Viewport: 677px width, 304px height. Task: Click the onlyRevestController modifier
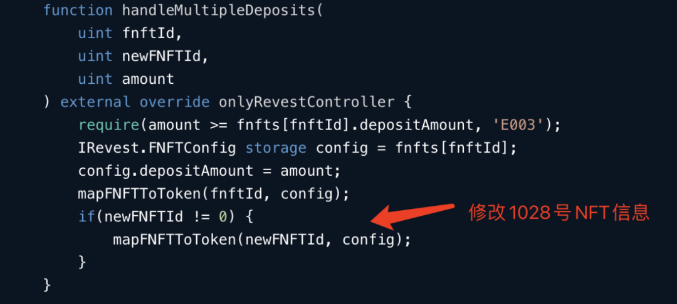[307, 103]
